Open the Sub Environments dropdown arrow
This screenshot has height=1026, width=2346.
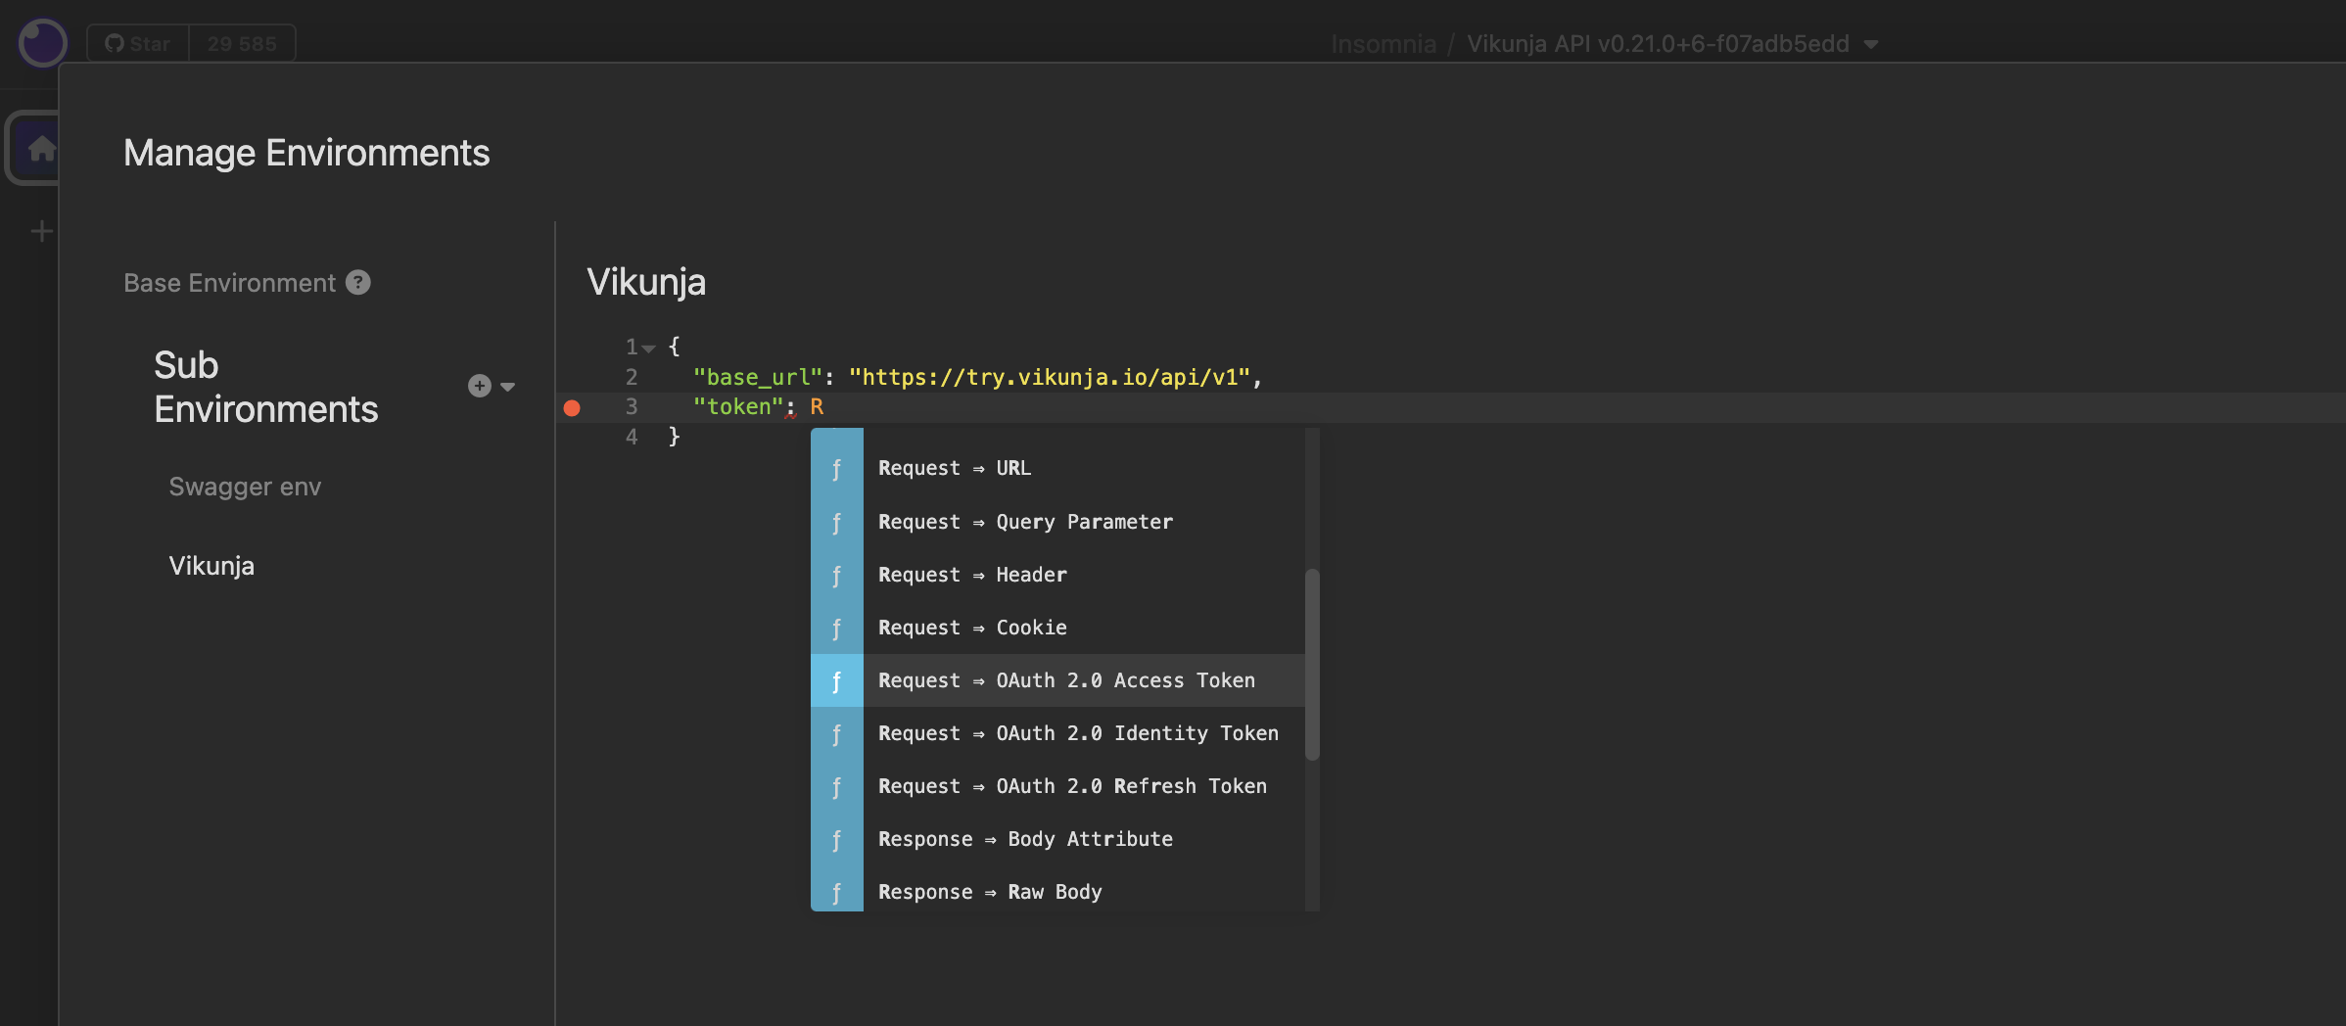[508, 387]
